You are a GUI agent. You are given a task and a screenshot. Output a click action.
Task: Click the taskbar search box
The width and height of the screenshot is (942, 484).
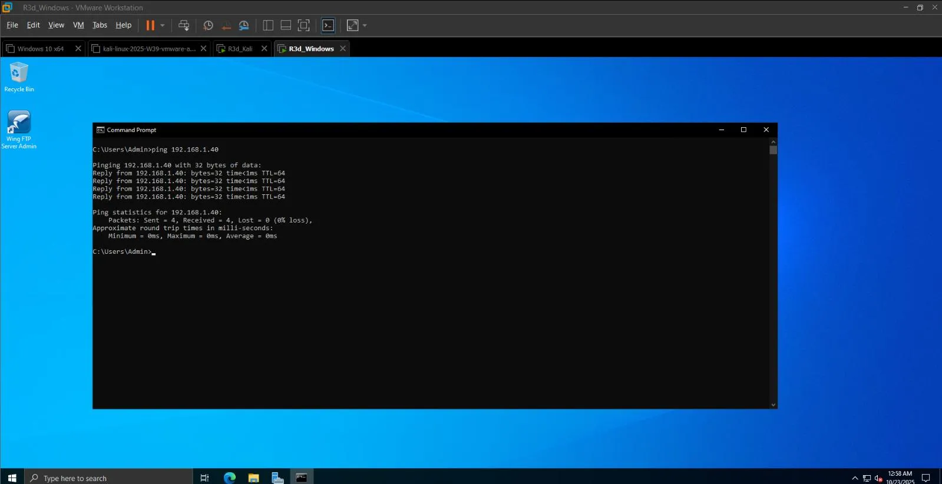click(108, 478)
